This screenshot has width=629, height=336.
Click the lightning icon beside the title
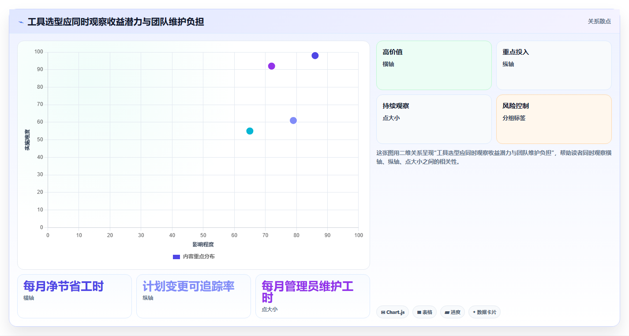21,22
